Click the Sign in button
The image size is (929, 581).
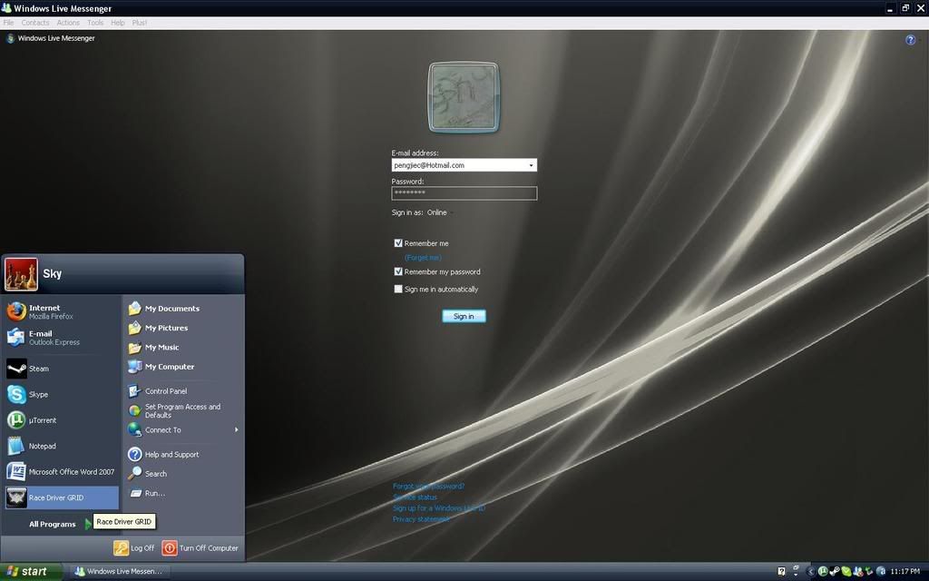tap(464, 317)
